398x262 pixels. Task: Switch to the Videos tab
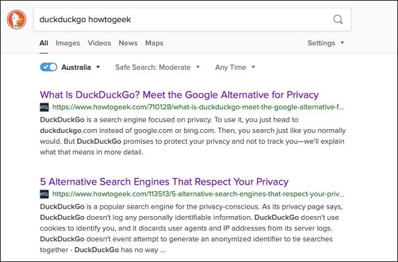pos(99,43)
